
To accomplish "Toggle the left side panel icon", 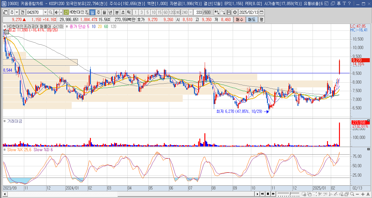I will click(5, 12).
